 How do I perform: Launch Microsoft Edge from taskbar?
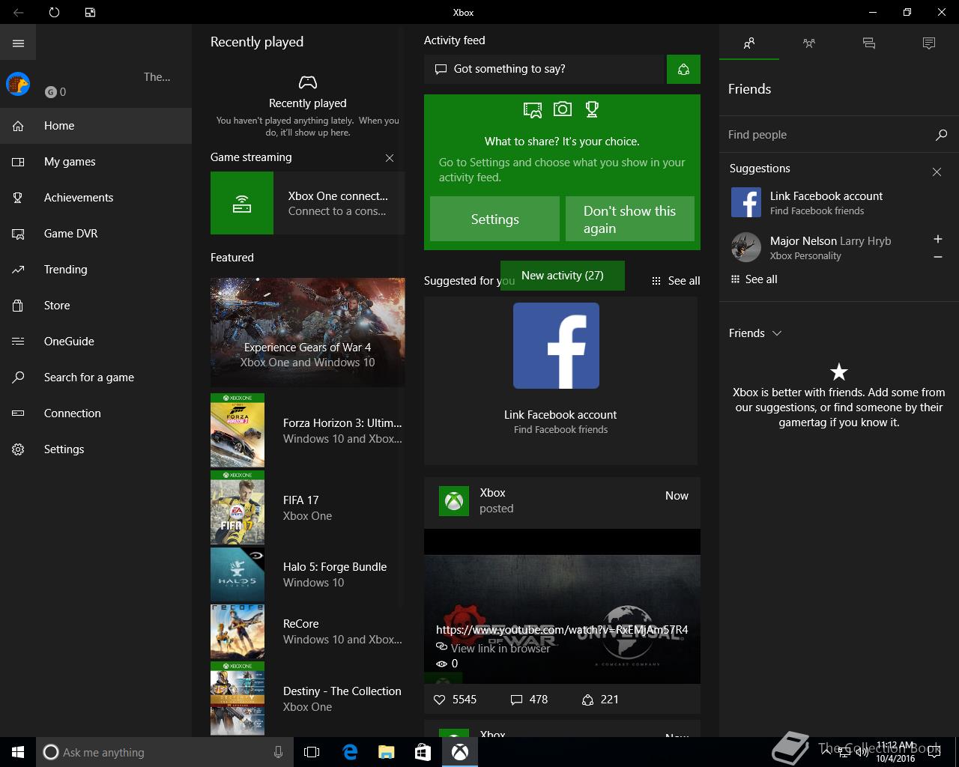[350, 752]
